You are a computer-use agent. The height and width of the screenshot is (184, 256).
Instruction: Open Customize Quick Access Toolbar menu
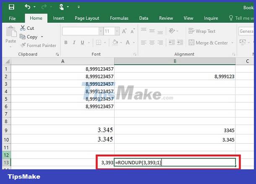pyautogui.click(x=79, y=7)
